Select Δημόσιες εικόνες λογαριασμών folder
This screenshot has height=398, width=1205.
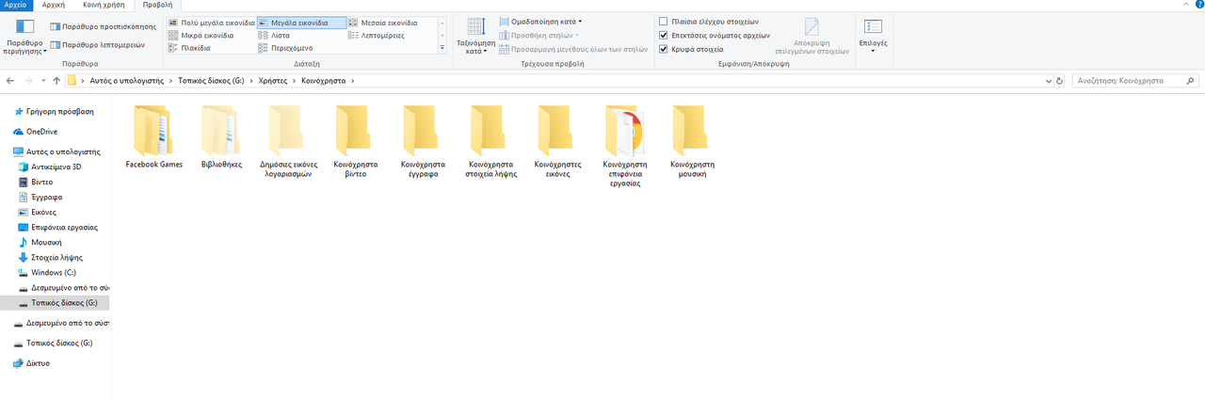click(x=288, y=142)
